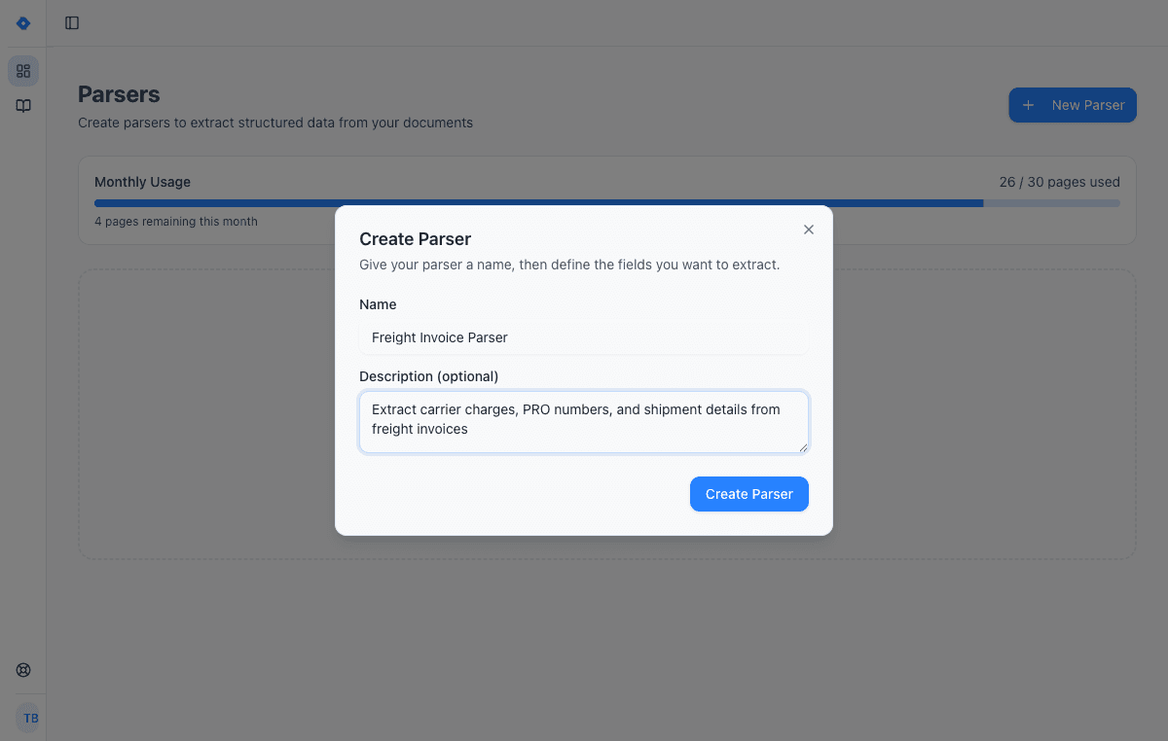Click the Parsers page heading
The height and width of the screenshot is (741, 1168).
click(119, 94)
